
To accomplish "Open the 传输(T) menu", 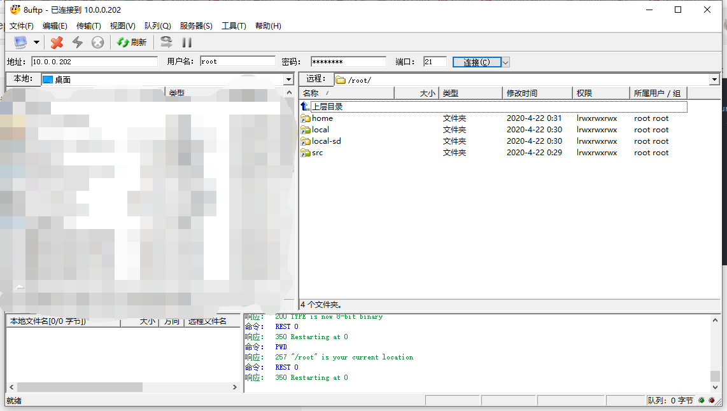I will 89,25.
